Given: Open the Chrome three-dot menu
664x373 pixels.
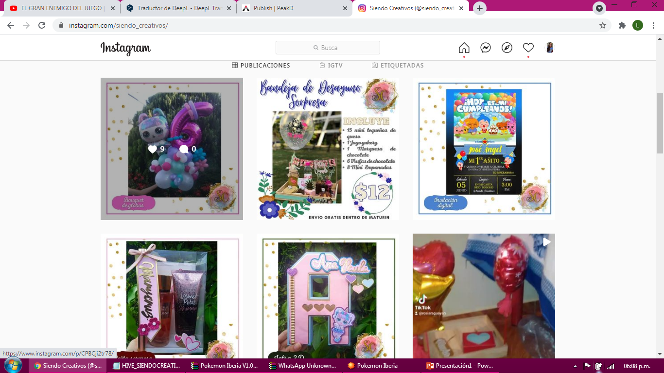Looking at the screenshot, I should (x=653, y=25).
